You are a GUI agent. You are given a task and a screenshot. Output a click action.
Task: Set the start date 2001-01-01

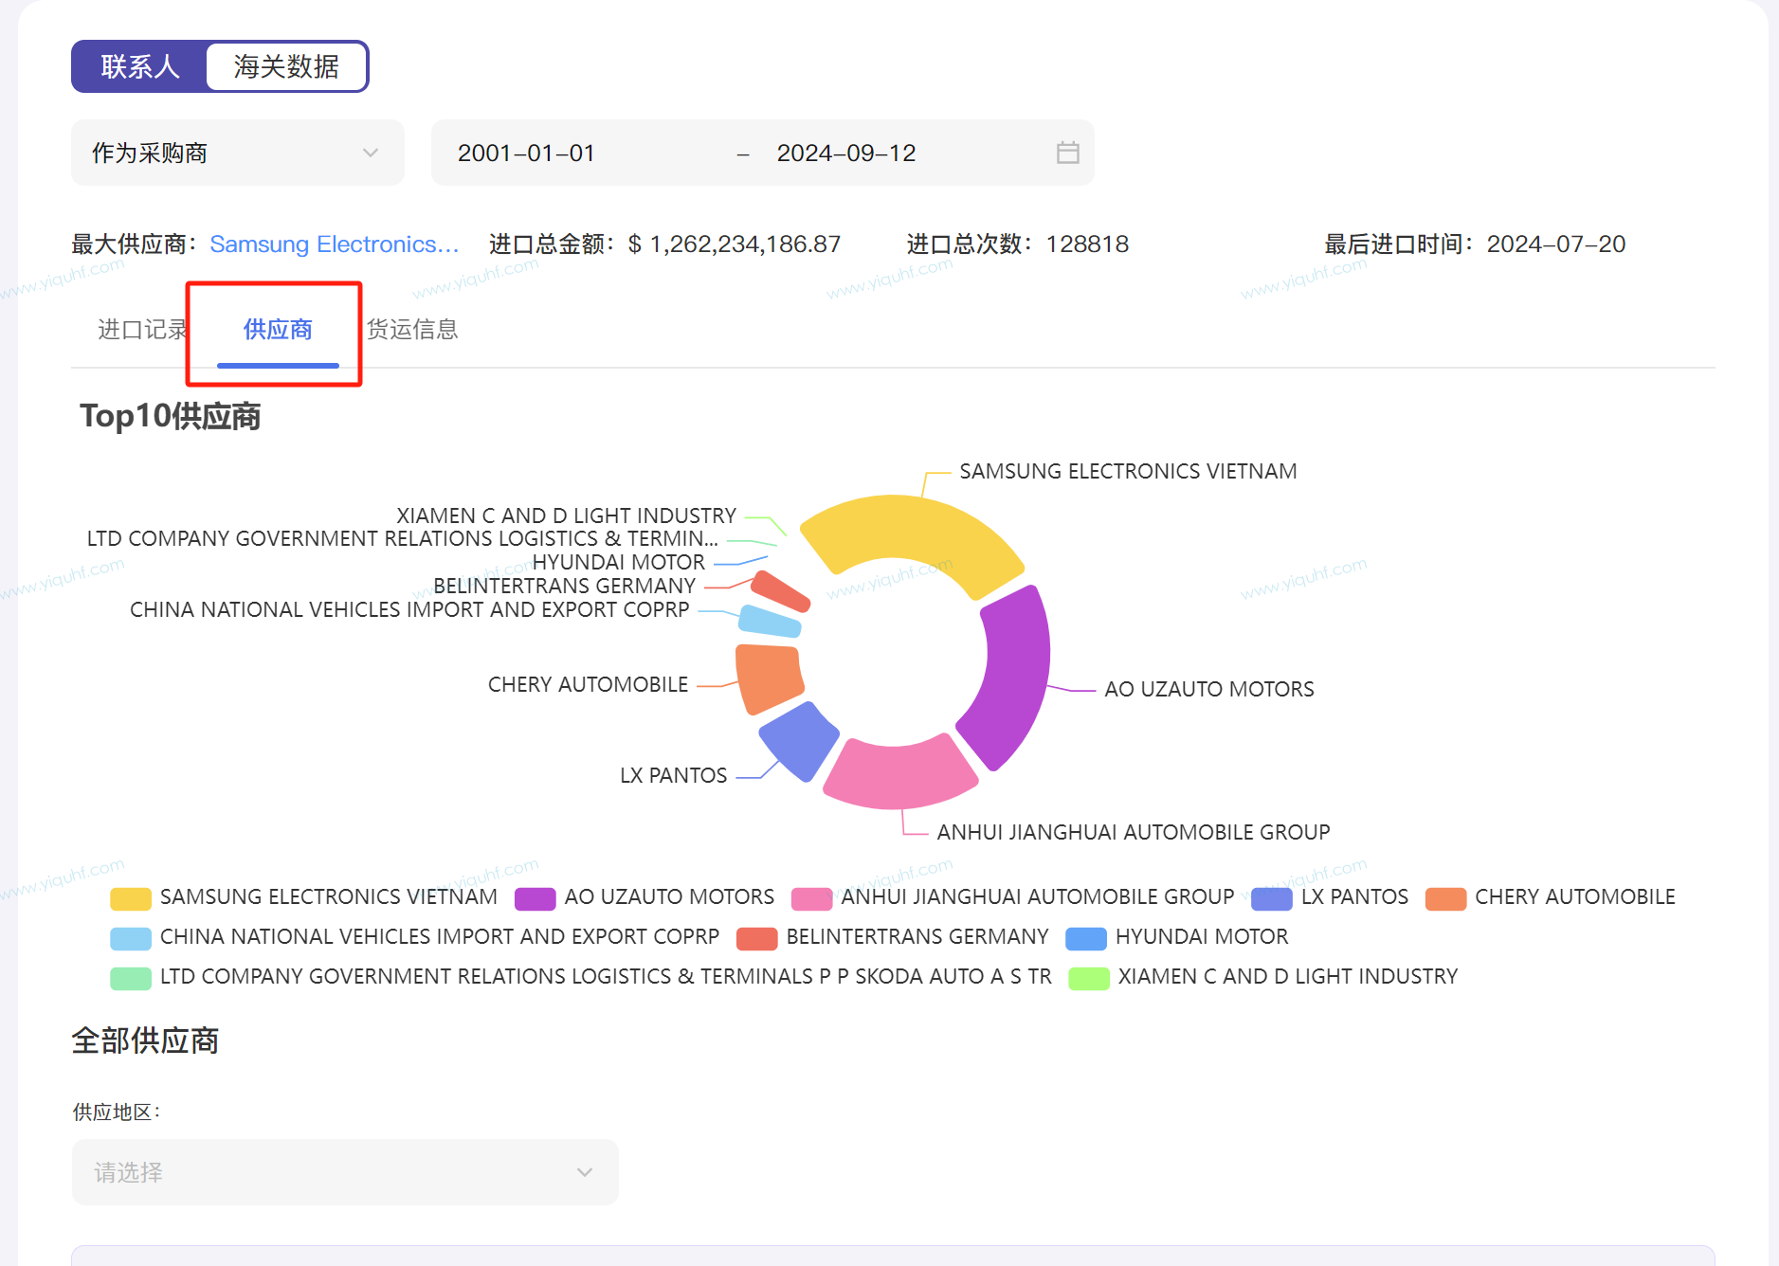(x=526, y=153)
